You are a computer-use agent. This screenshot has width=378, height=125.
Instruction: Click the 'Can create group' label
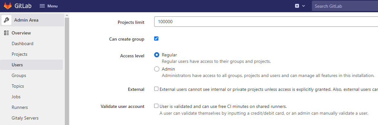click(126, 39)
